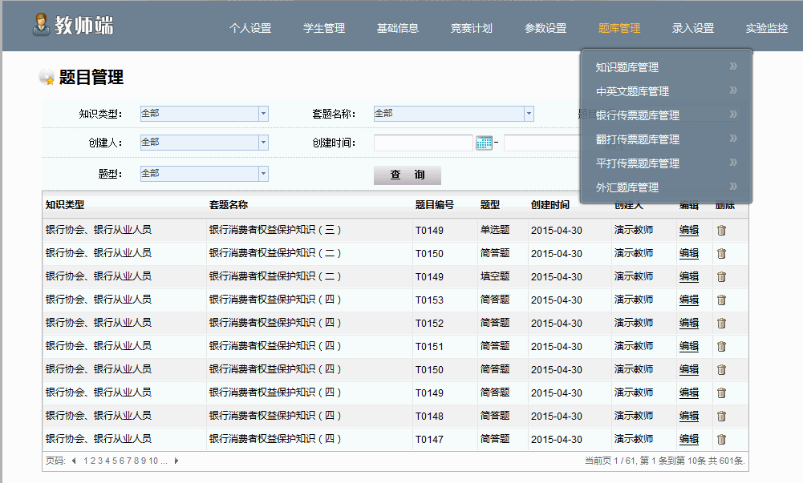
Task: Select cell 银行消费者权益保护知识（三）
Action: click(x=275, y=230)
